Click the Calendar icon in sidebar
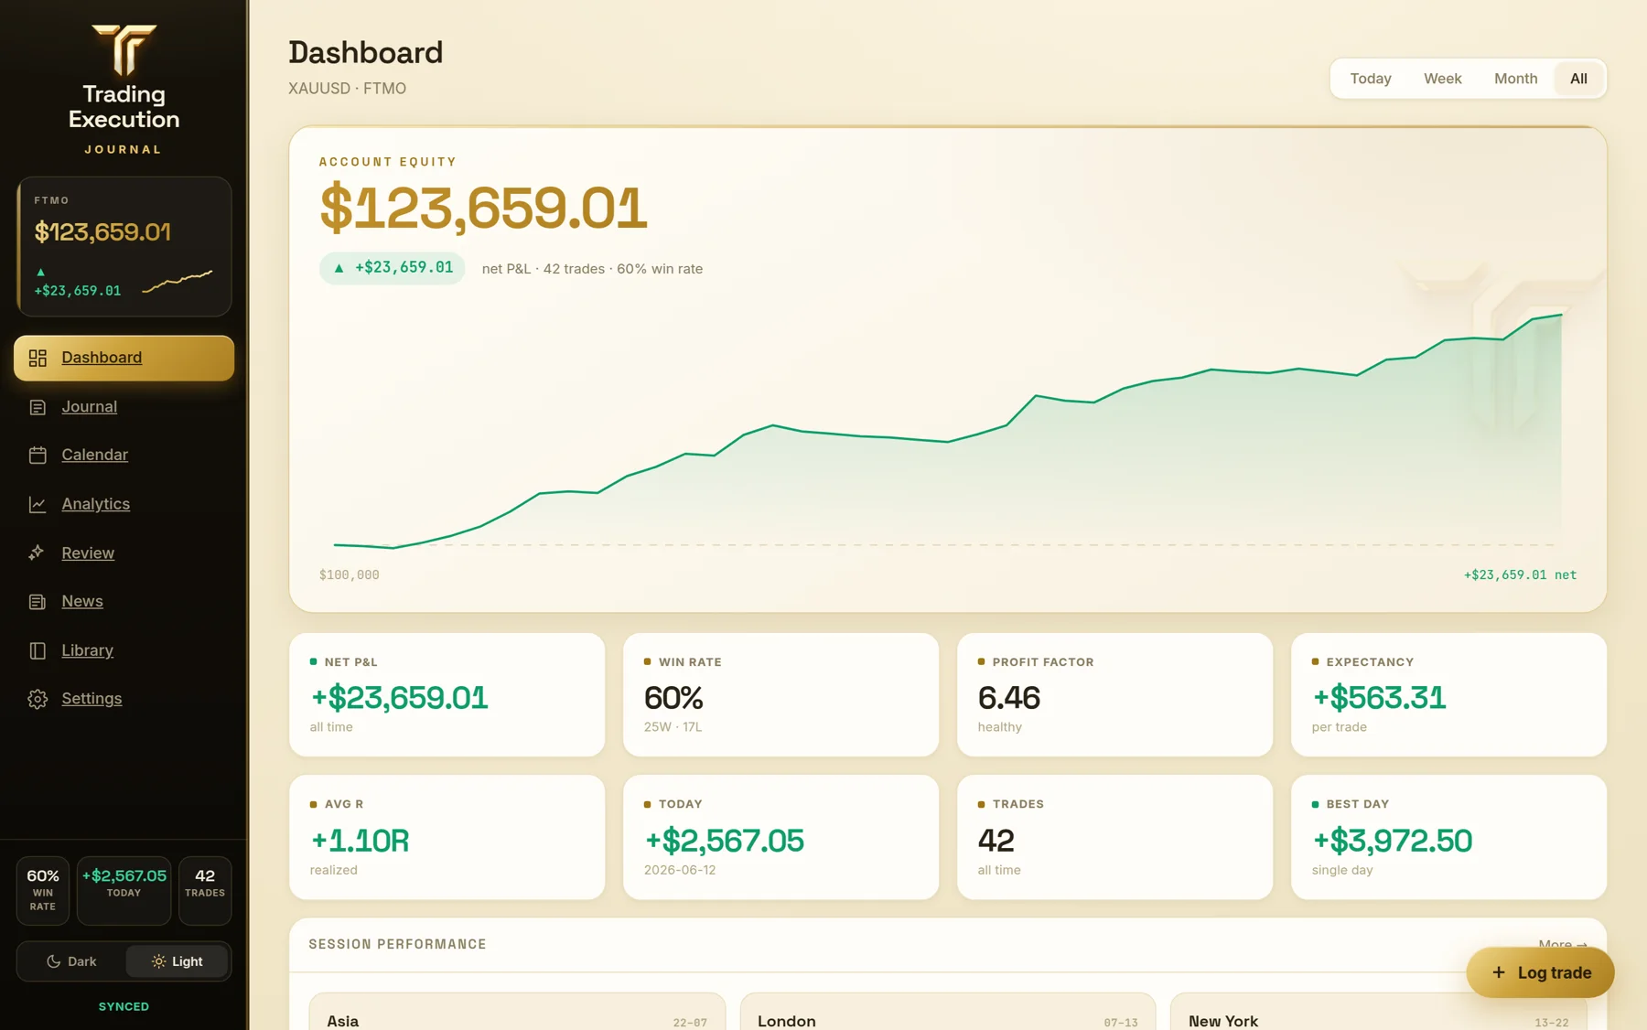Image resolution: width=1647 pixels, height=1030 pixels. point(38,455)
